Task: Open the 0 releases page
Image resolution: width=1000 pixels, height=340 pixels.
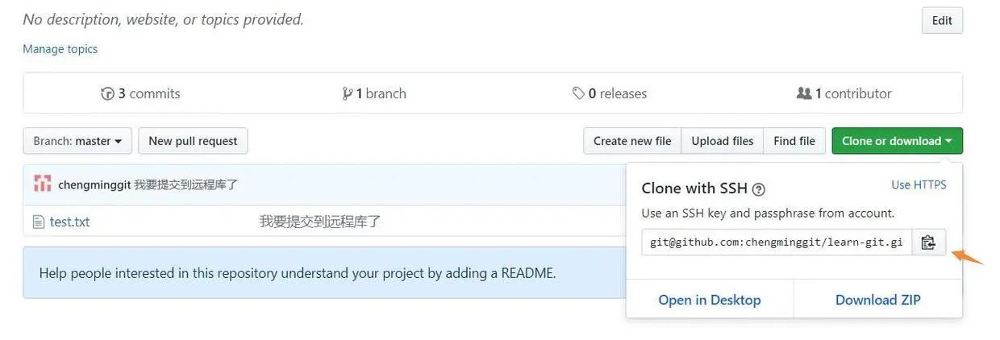Action: (610, 93)
